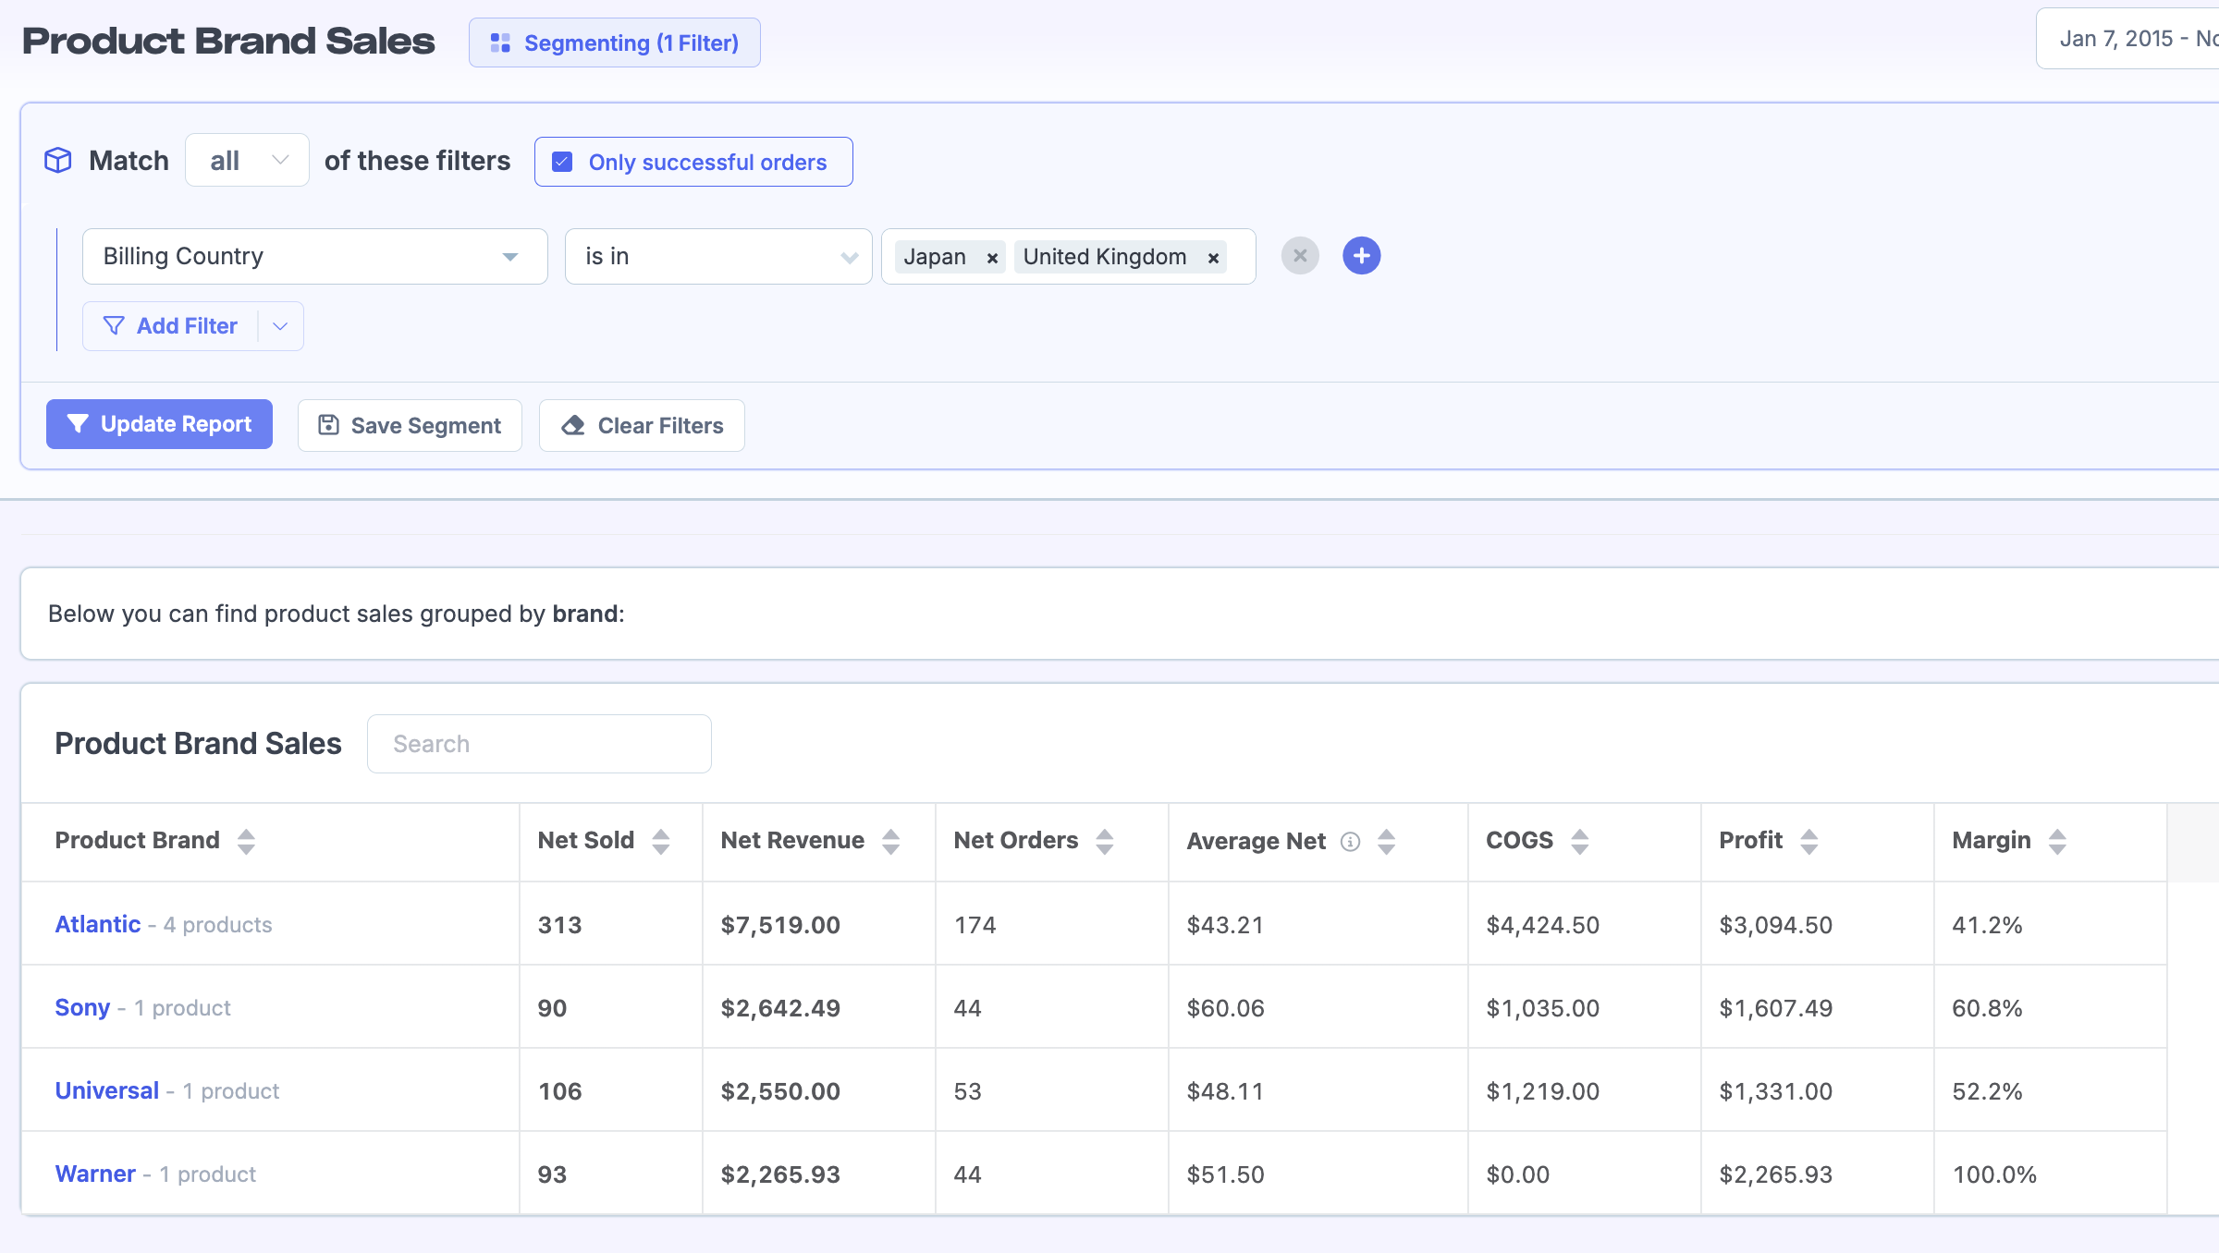Open the Match all dropdown
The image size is (2219, 1253).
(247, 161)
